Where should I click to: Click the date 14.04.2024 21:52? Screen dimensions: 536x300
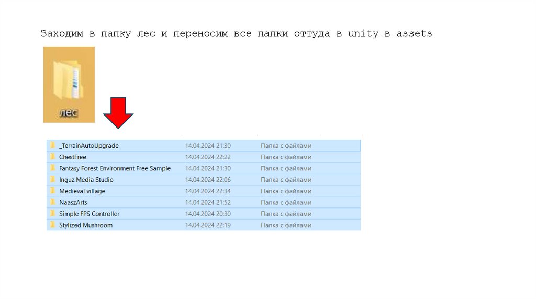click(208, 202)
